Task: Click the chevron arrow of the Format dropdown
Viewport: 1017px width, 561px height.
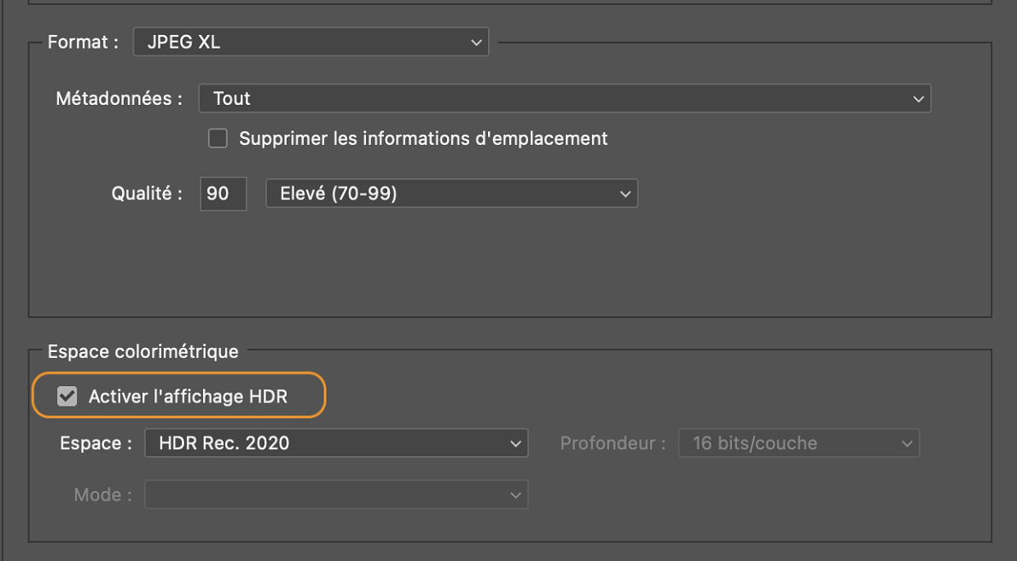Action: point(476,43)
